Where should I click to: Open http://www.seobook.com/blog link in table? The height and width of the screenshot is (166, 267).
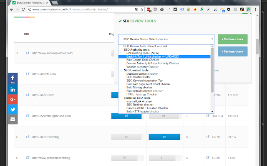pos(51,158)
